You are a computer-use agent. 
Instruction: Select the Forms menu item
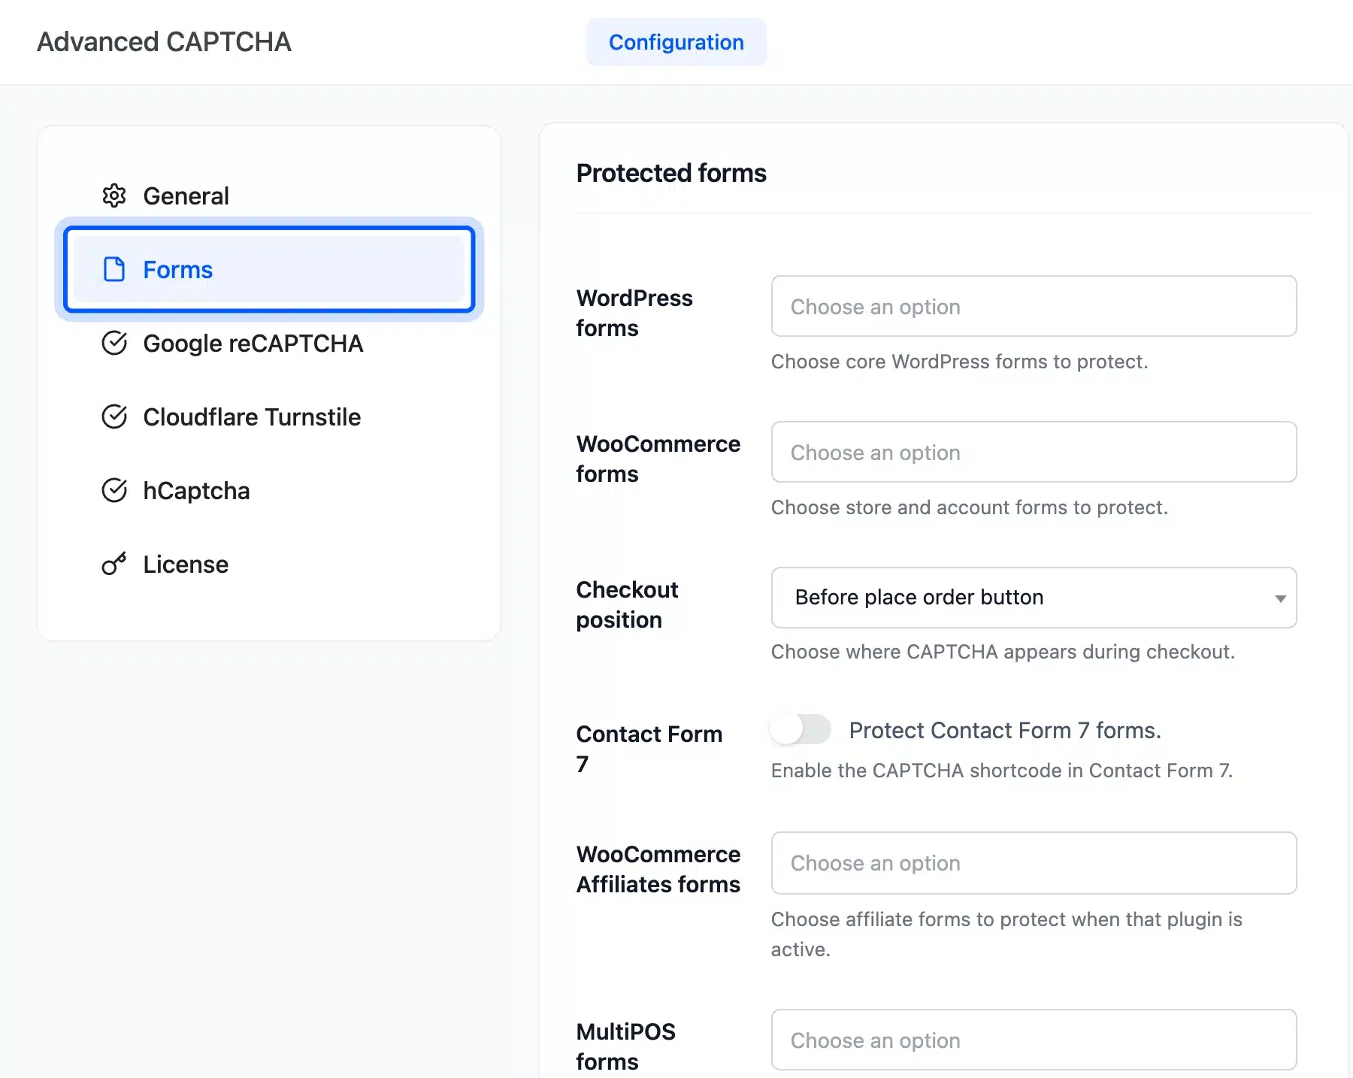[269, 269]
